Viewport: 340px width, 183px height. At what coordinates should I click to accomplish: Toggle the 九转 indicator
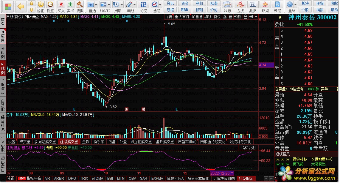coord(168,17)
